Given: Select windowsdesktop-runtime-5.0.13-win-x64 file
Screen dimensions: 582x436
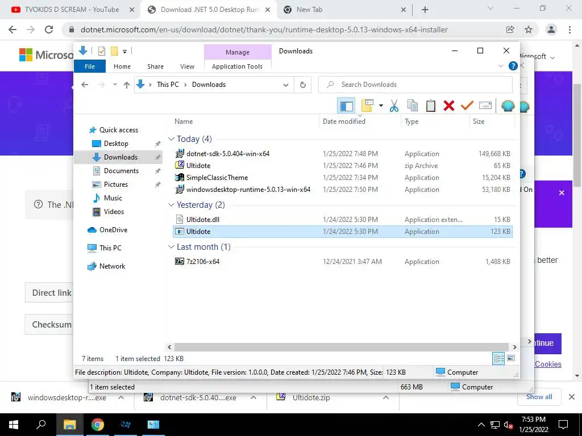Looking at the screenshot, I should (343, 190).
